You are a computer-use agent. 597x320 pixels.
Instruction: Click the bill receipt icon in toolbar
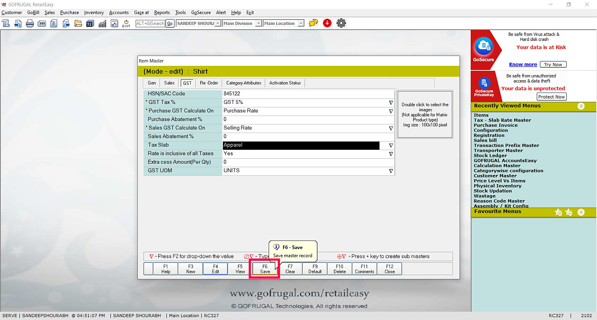[6, 23]
